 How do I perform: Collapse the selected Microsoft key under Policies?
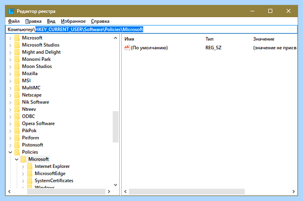tap(17, 160)
